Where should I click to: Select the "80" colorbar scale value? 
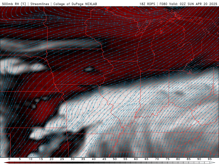tap(178, 159)
